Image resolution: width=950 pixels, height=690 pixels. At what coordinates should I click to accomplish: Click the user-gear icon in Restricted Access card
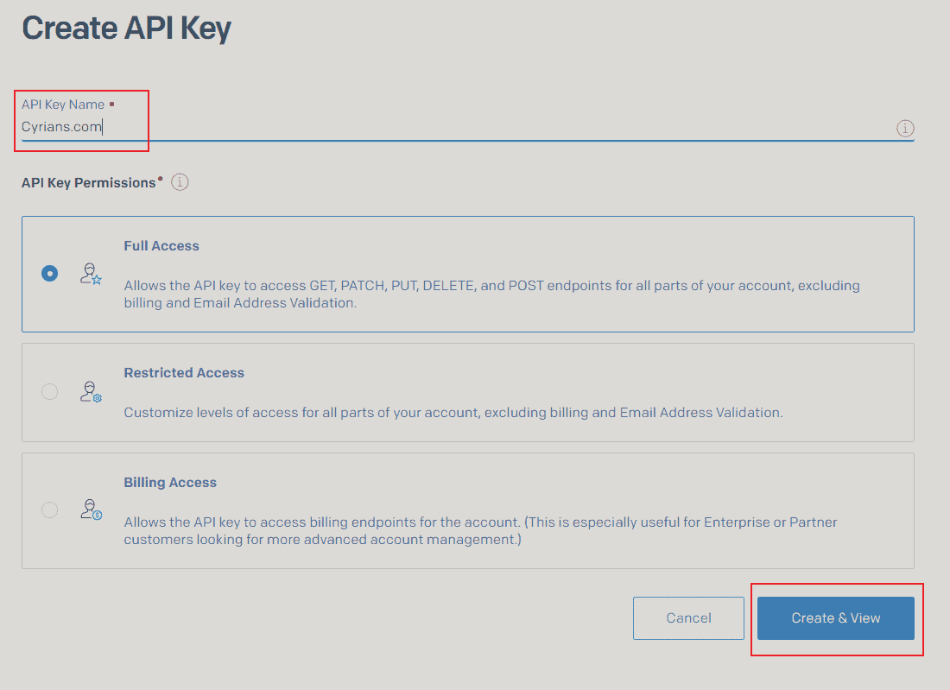[90, 391]
